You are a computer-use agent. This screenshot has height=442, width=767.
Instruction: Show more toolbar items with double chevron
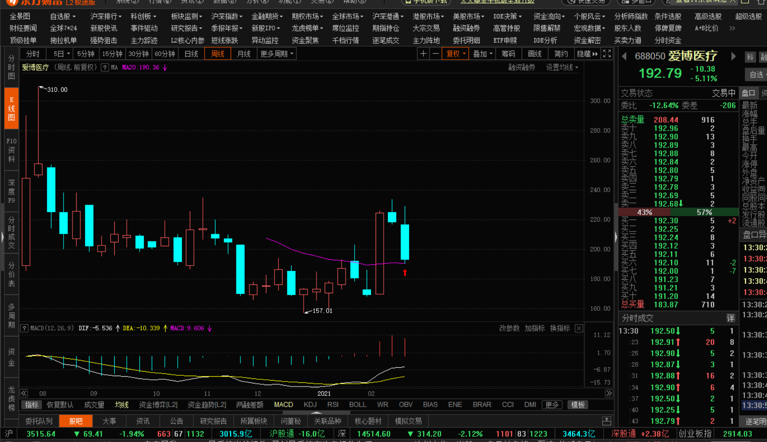pos(732,28)
